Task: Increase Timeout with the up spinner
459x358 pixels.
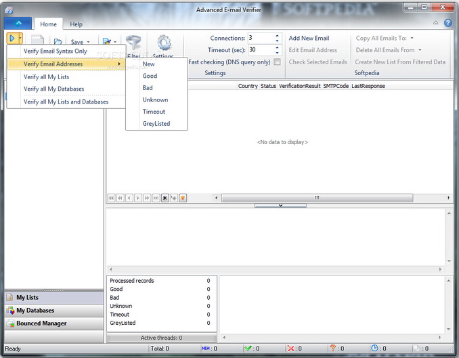Action: (277, 47)
